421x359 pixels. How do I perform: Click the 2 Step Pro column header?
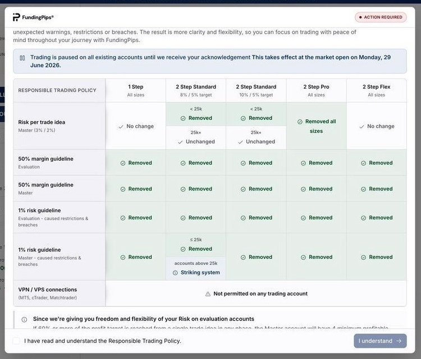(x=316, y=90)
